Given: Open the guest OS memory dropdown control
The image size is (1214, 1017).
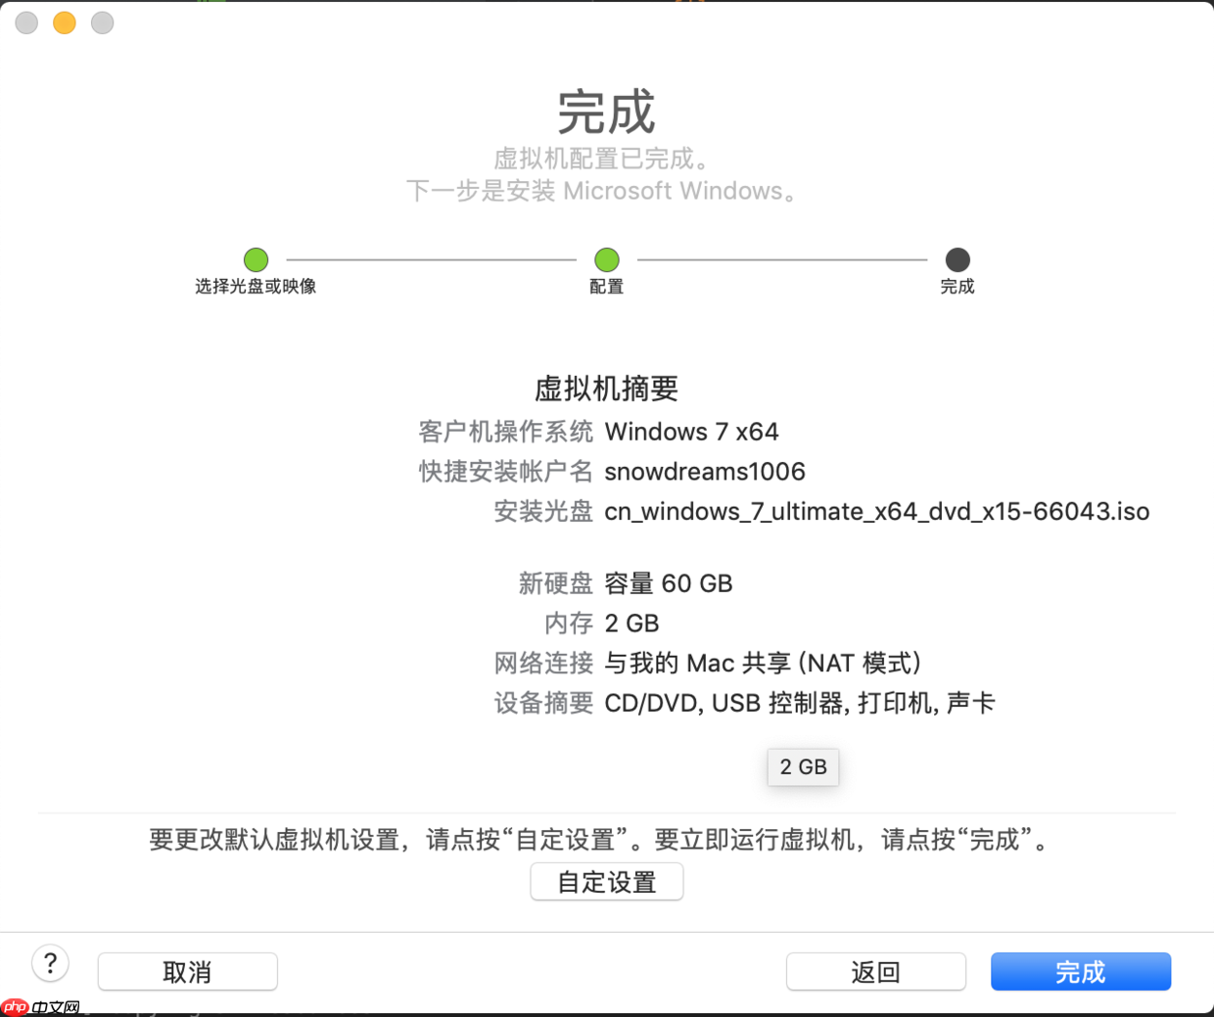Looking at the screenshot, I should coord(803,767).
